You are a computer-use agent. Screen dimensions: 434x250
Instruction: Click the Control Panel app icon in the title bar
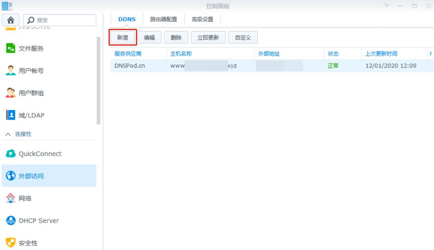pyautogui.click(x=7, y=6)
